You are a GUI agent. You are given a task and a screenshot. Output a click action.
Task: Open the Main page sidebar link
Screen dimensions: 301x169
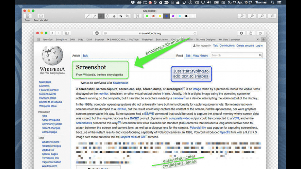pos(45,82)
